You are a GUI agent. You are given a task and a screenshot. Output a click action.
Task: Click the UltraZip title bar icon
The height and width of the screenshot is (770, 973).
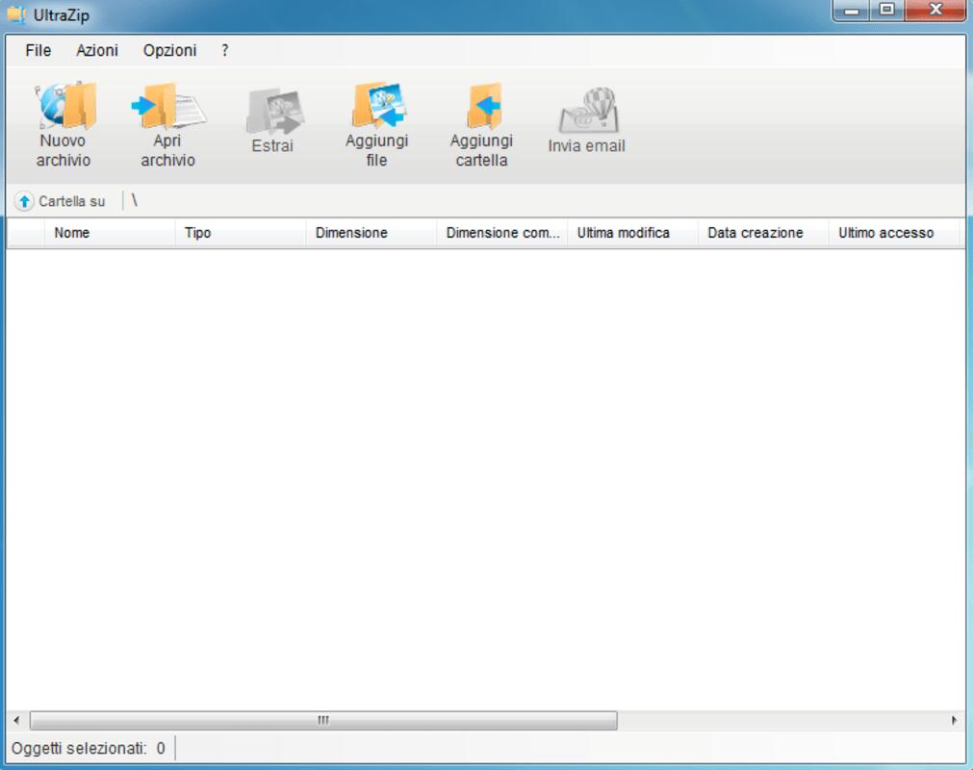click(16, 14)
